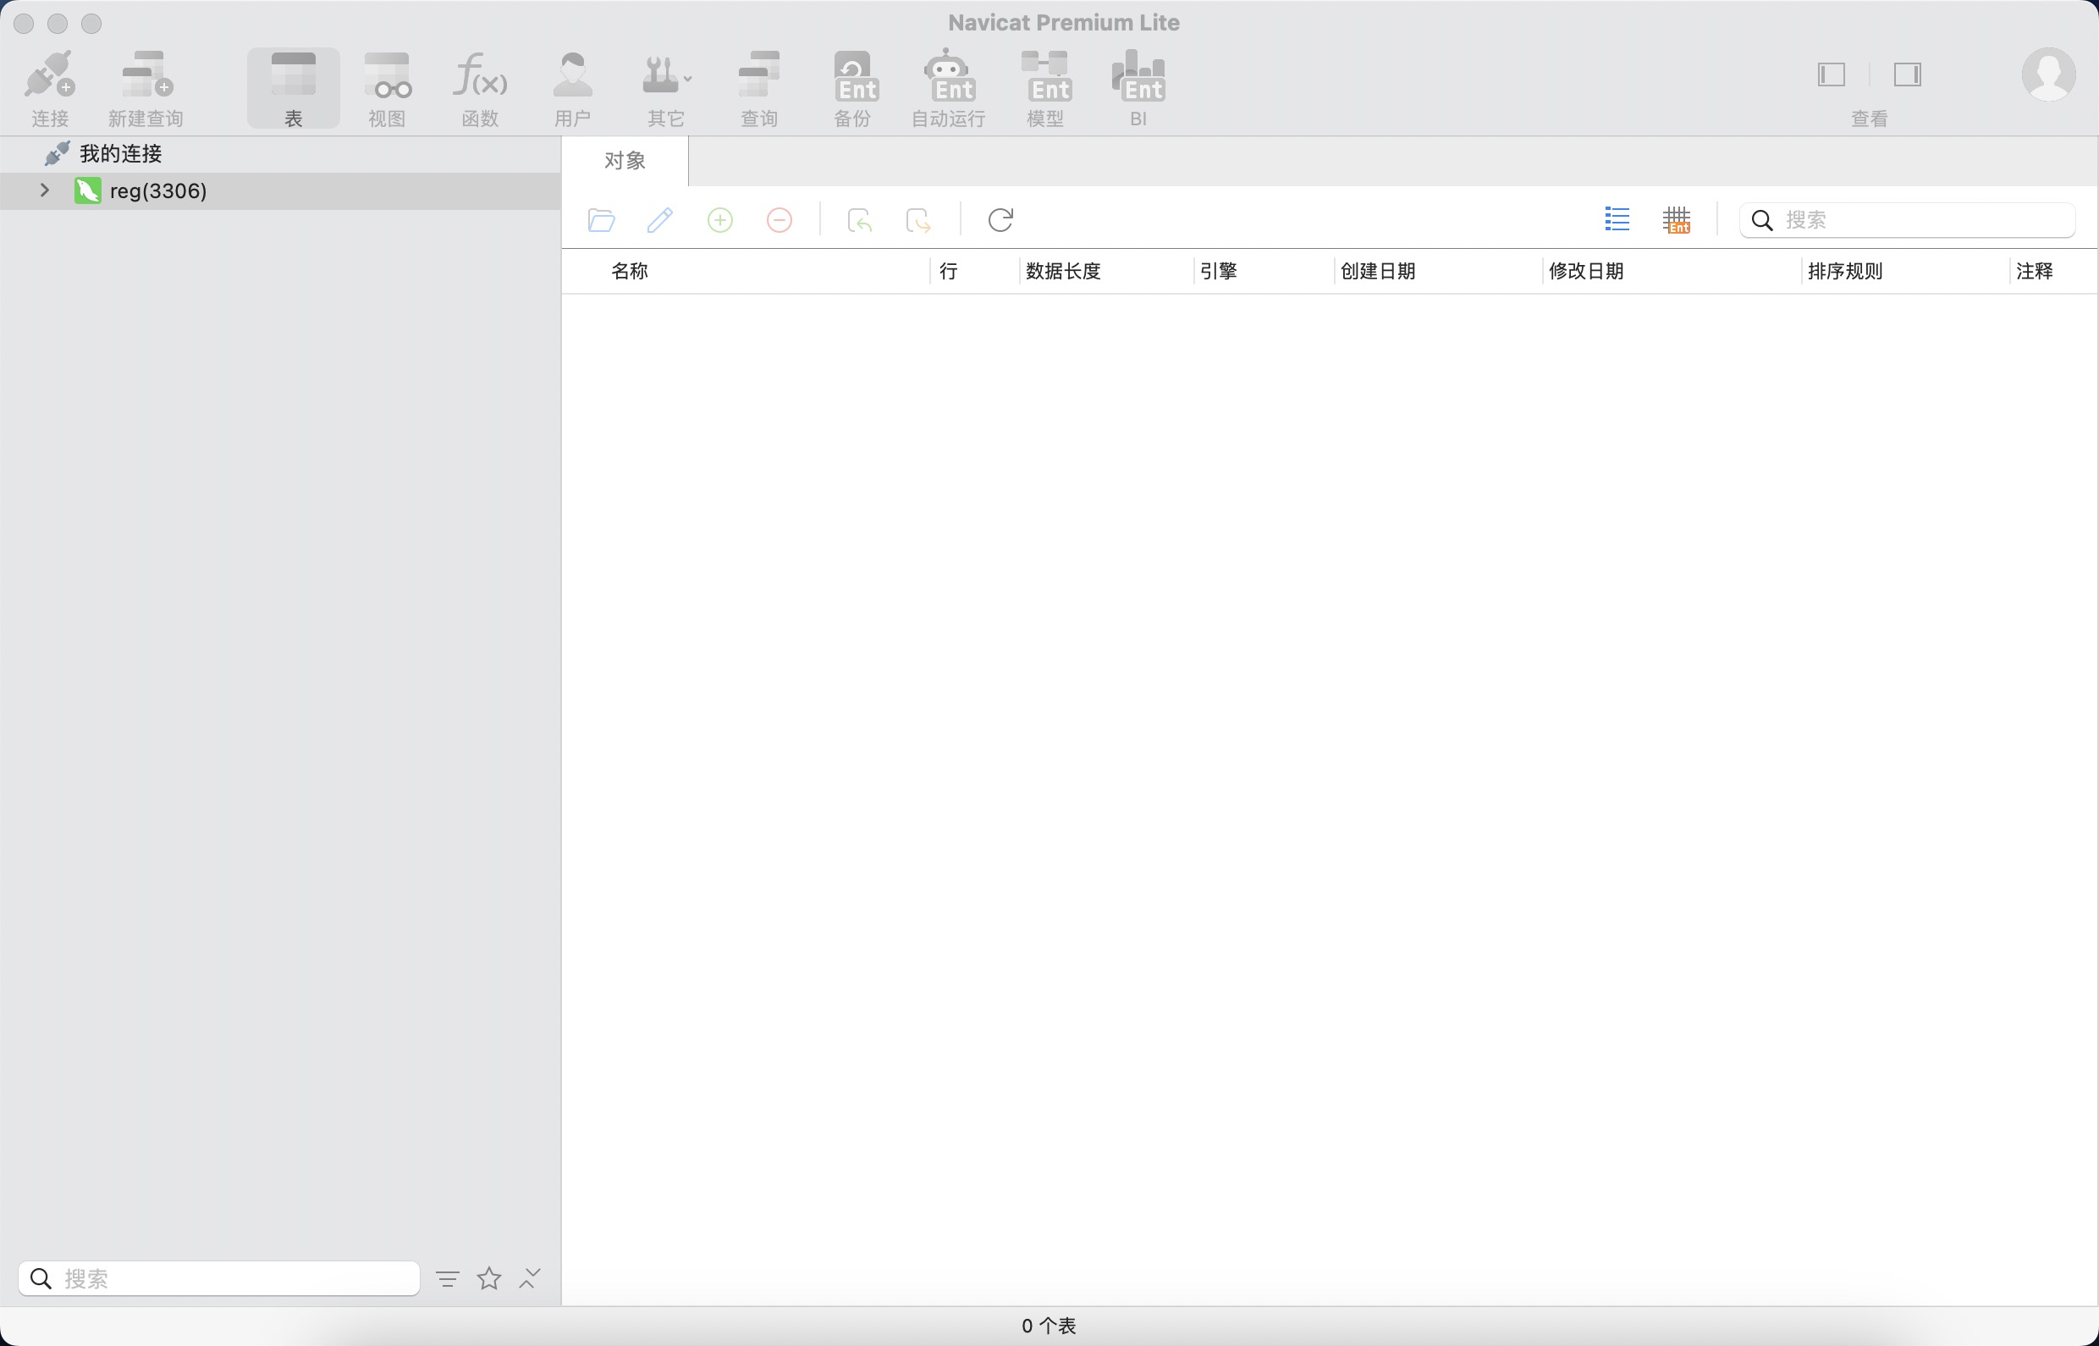Screen dimensions: 2099x1346
Task: Refresh the object list with refresh icon
Action: coord(1000,219)
